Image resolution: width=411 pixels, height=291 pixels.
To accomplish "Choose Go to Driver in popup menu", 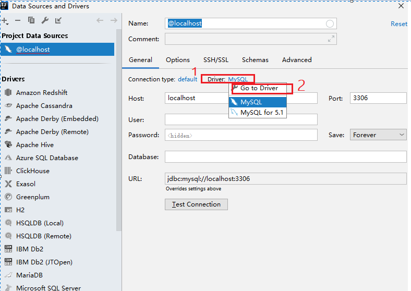I will (x=258, y=88).
